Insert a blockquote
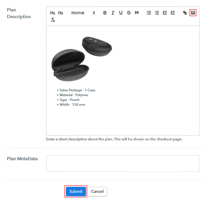 [x=137, y=13]
